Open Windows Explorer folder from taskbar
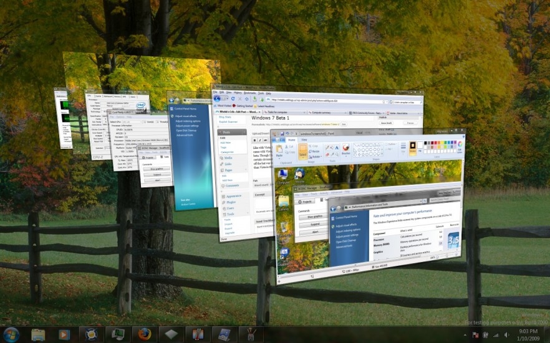 38,335
